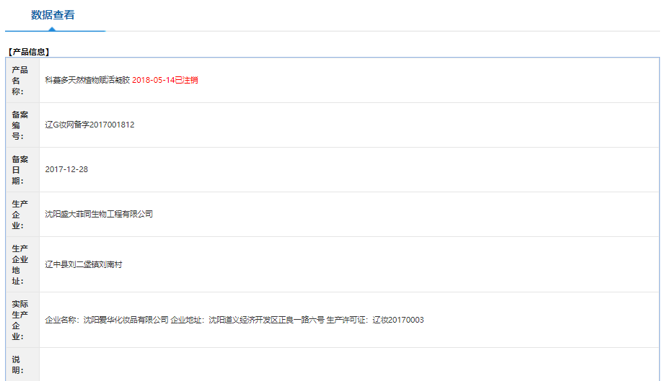Select the product name 科蔓多天然植物赋活凝胶

pyautogui.click(x=87, y=80)
